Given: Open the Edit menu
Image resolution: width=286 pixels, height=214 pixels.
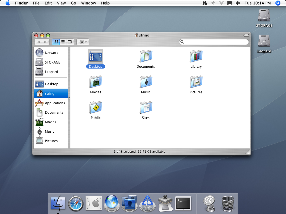Looking at the screenshot, I should tap(48, 3).
